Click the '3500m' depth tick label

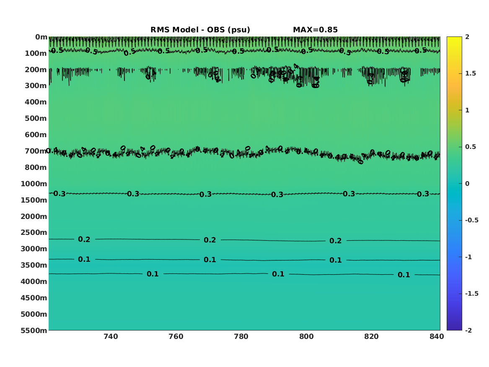(x=34, y=265)
